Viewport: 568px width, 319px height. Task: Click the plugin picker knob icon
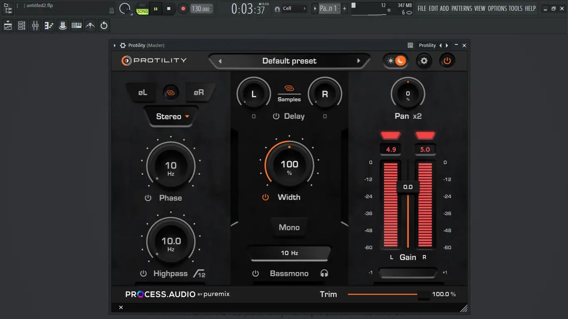[x=63, y=26]
